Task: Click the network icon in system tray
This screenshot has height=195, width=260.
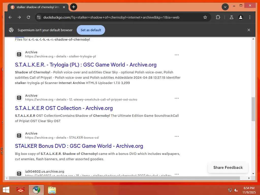Action: [x=230, y=190]
